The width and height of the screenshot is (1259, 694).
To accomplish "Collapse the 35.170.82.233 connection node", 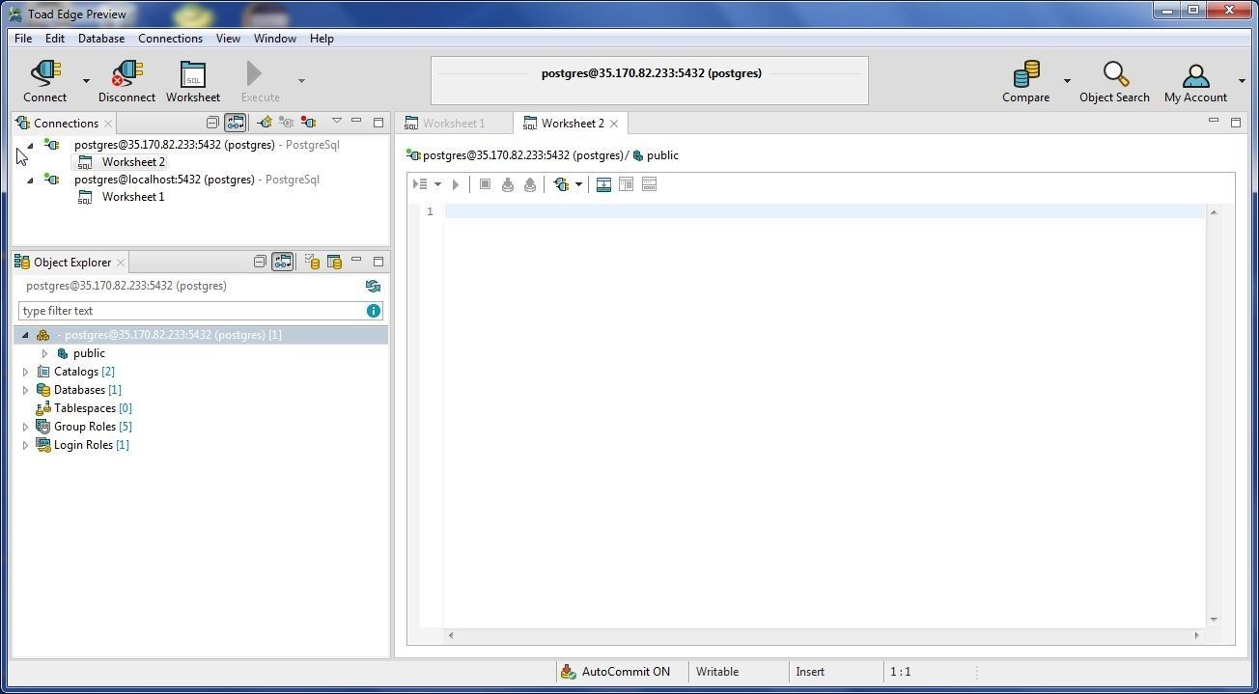I will pos(30,146).
